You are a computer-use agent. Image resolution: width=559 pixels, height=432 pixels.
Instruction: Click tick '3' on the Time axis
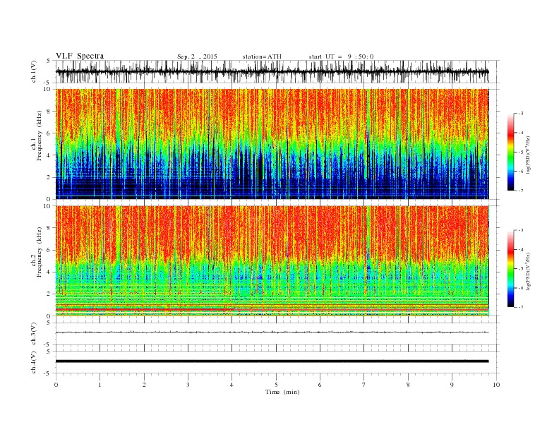click(x=188, y=385)
